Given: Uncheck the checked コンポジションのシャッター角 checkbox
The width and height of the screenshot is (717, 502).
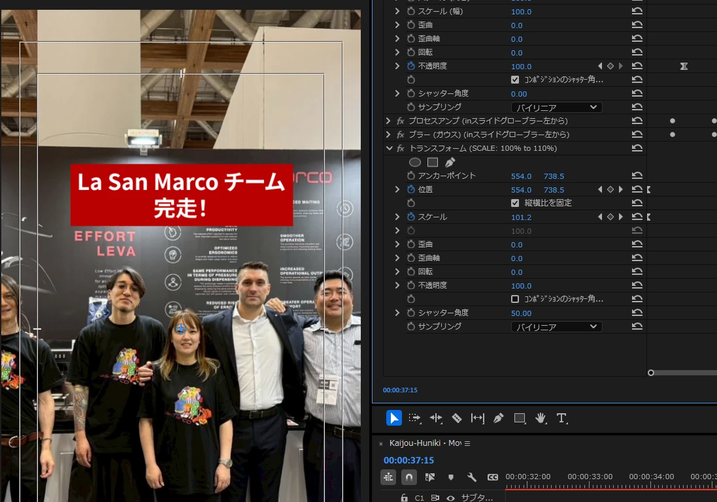Looking at the screenshot, I should point(515,80).
